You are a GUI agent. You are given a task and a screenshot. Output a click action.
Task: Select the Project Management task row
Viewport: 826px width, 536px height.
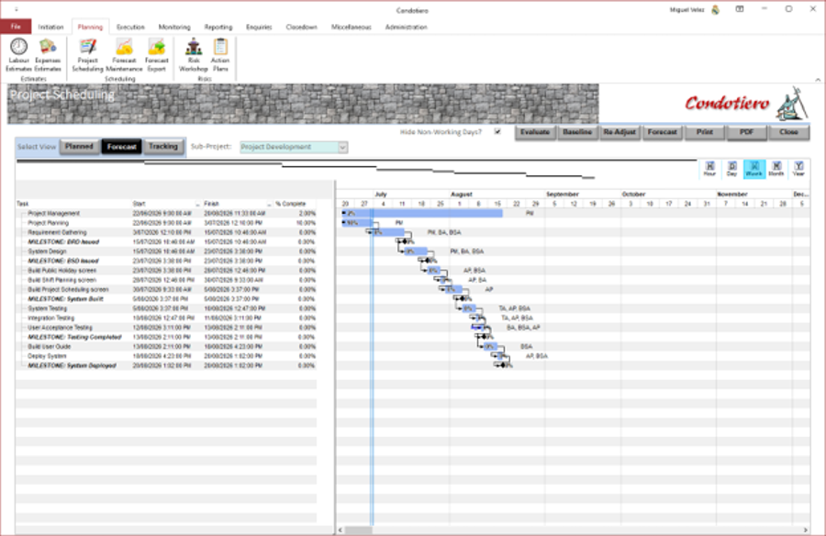(166, 214)
